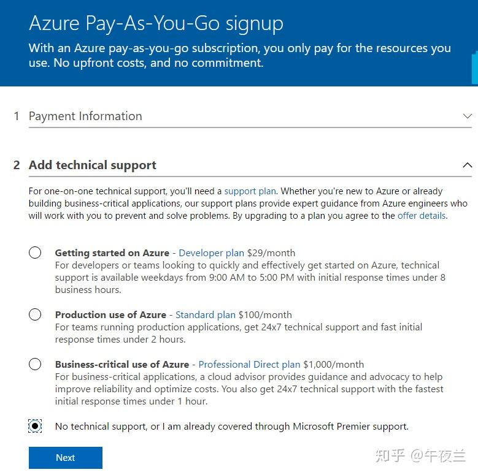Click the Production use of Azure label
The image size is (478, 475).
[110, 314]
